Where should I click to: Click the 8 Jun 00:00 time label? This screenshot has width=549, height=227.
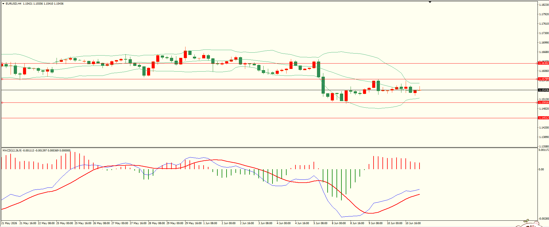[339, 223]
